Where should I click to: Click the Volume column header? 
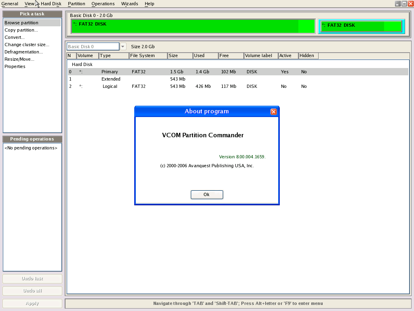(x=88, y=55)
